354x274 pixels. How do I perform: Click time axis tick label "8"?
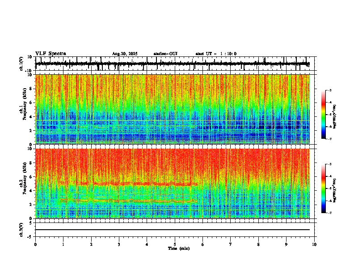pos(258,244)
